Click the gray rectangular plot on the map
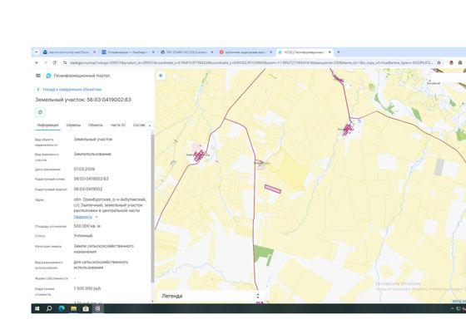Viewport: 466px width, 329px height. (x=439, y=167)
